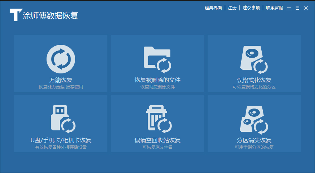This screenshot has width=315, height=173.
Task: Switch to 经典界面 classic interface
Action: [x=213, y=8]
